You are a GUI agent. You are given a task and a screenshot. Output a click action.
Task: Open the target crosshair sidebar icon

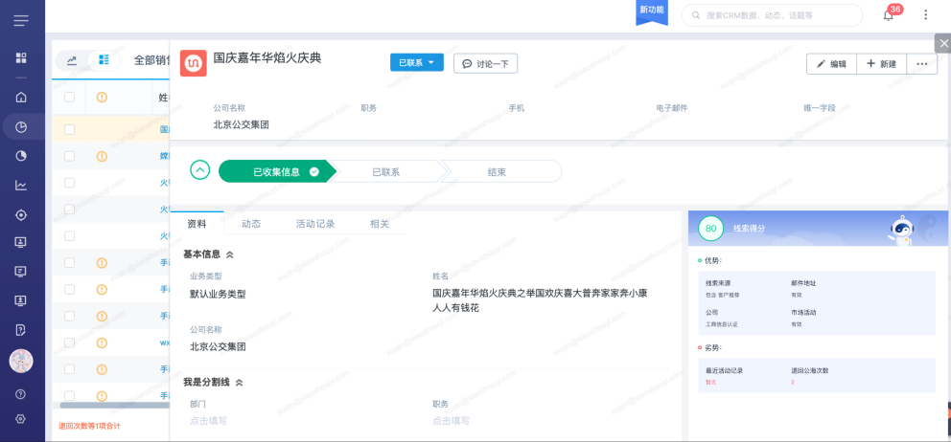21,215
